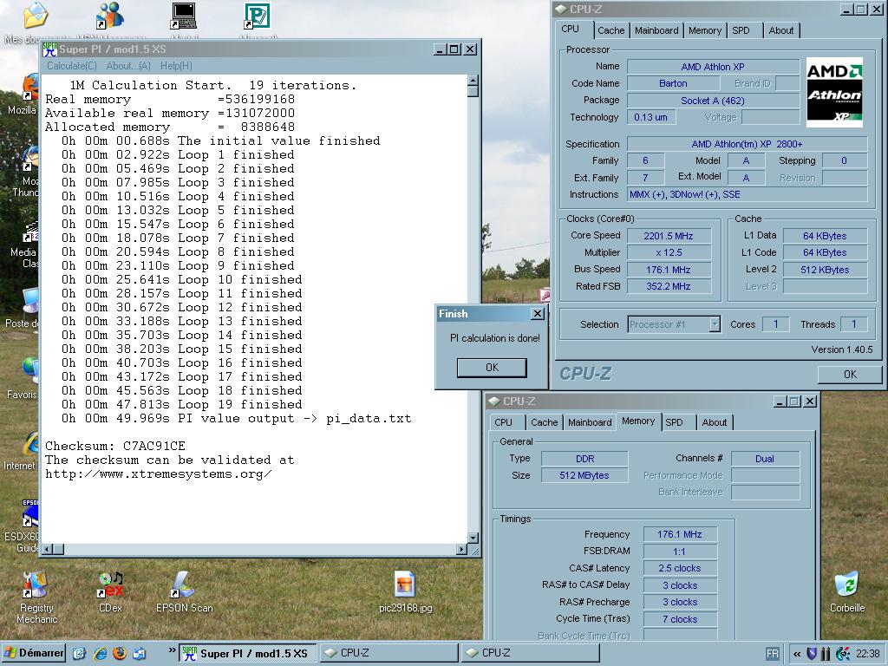Click the Rated FSB 352.2 MHz value
The width and height of the screenshot is (888, 666).
[669, 286]
